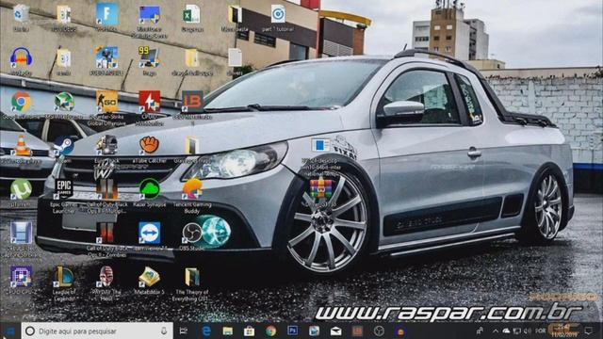The width and height of the screenshot is (603, 339).
Task: Launch Google Chrome from the desktop
Action: click(x=21, y=102)
